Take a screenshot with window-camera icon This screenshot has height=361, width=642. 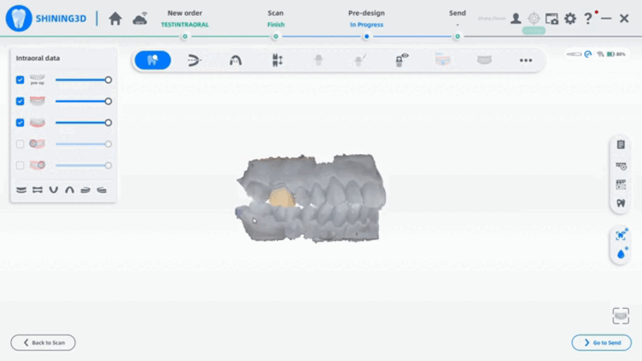(552, 18)
